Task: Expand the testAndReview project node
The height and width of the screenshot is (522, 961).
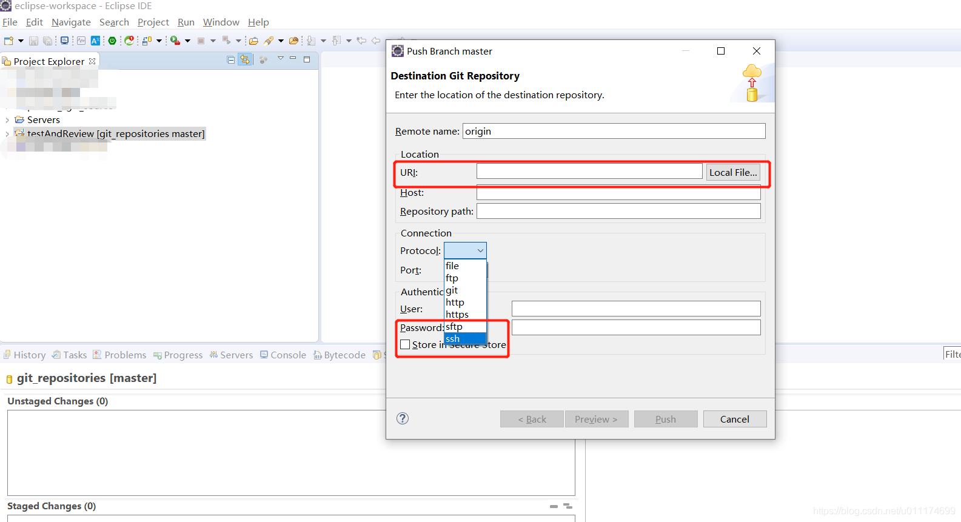Action: click(x=7, y=134)
